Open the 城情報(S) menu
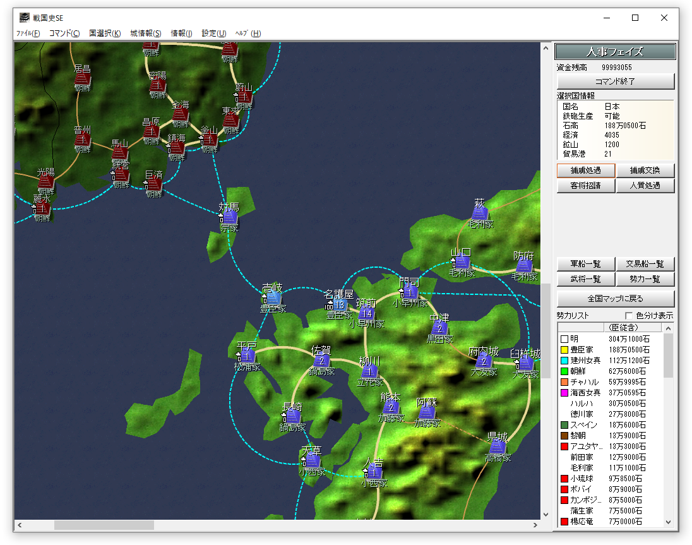The image size is (692, 545). 146,33
